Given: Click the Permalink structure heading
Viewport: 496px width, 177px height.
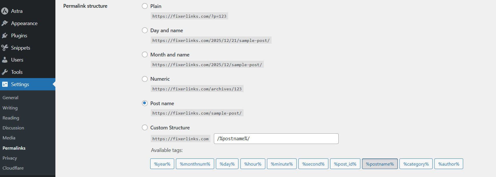Looking at the screenshot, I should point(85,6).
